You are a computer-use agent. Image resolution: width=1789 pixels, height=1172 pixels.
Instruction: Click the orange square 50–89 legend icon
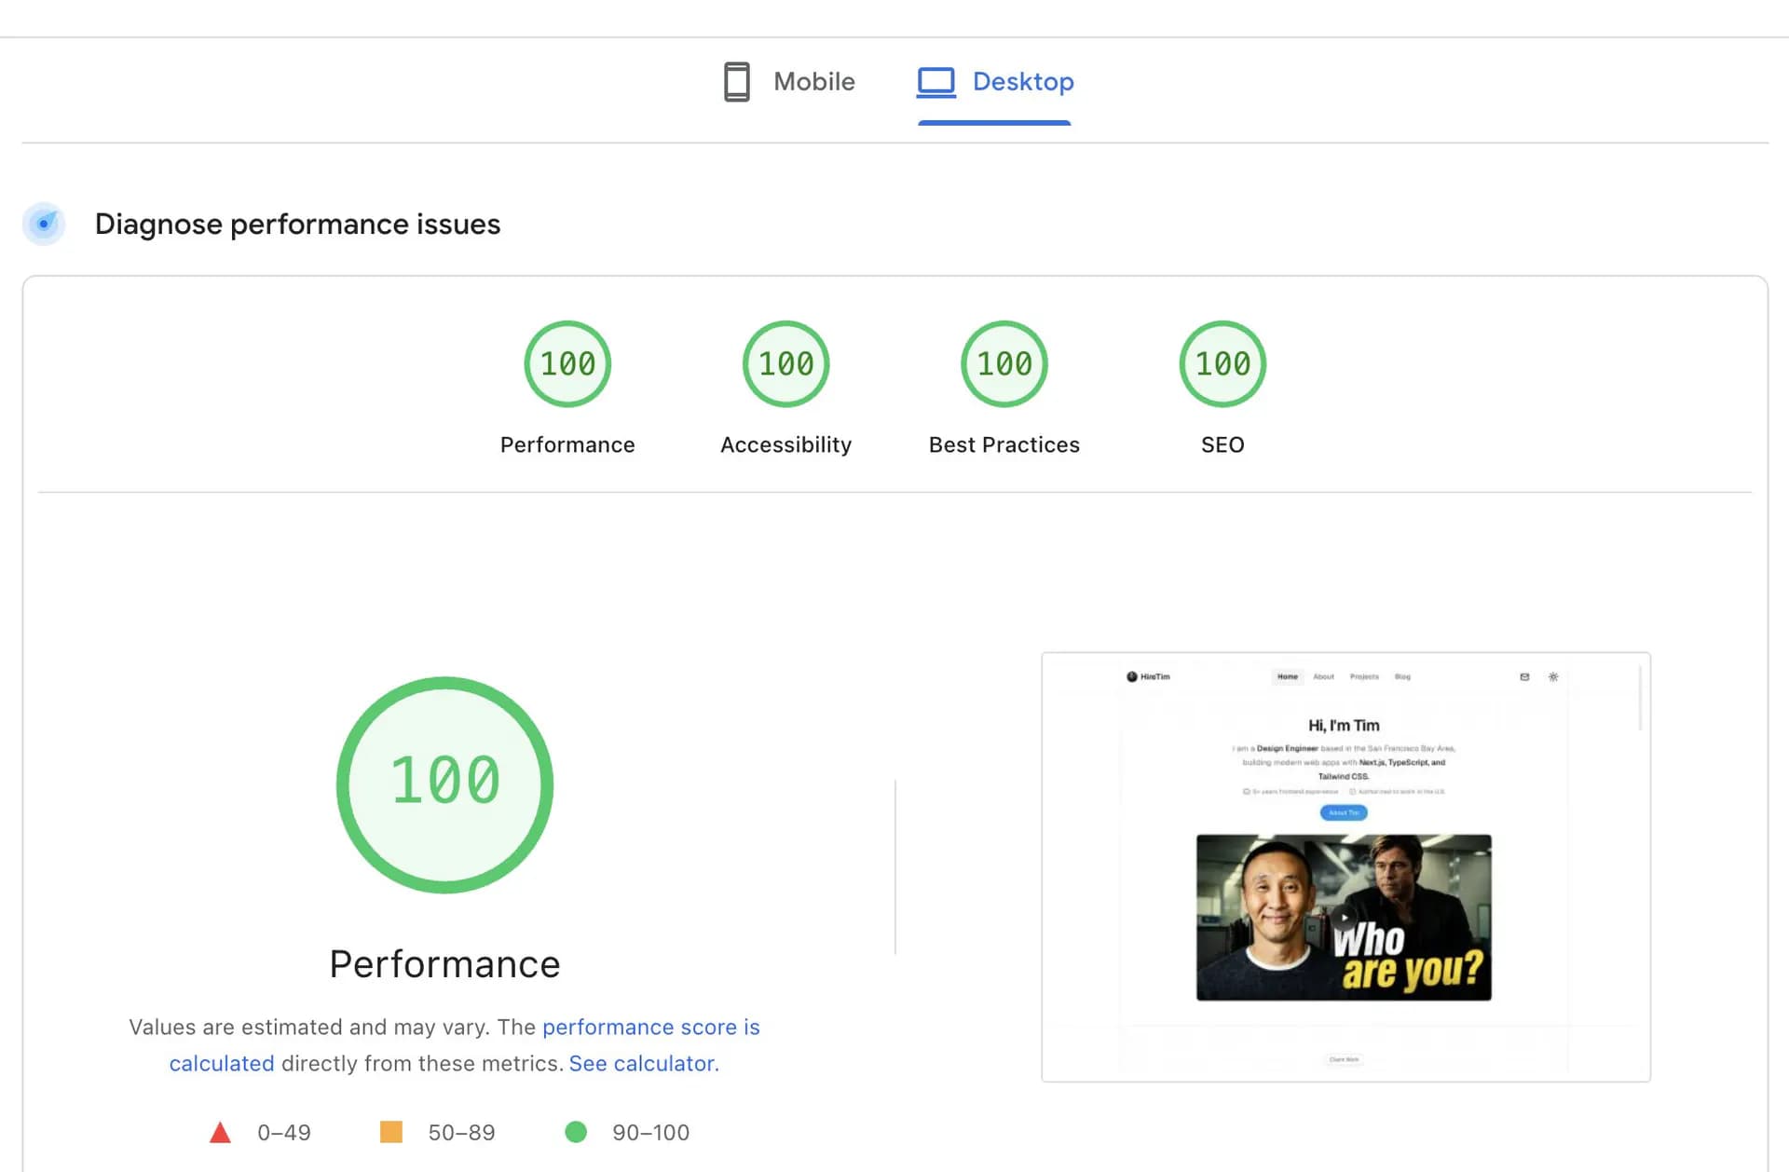tap(391, 1132)
